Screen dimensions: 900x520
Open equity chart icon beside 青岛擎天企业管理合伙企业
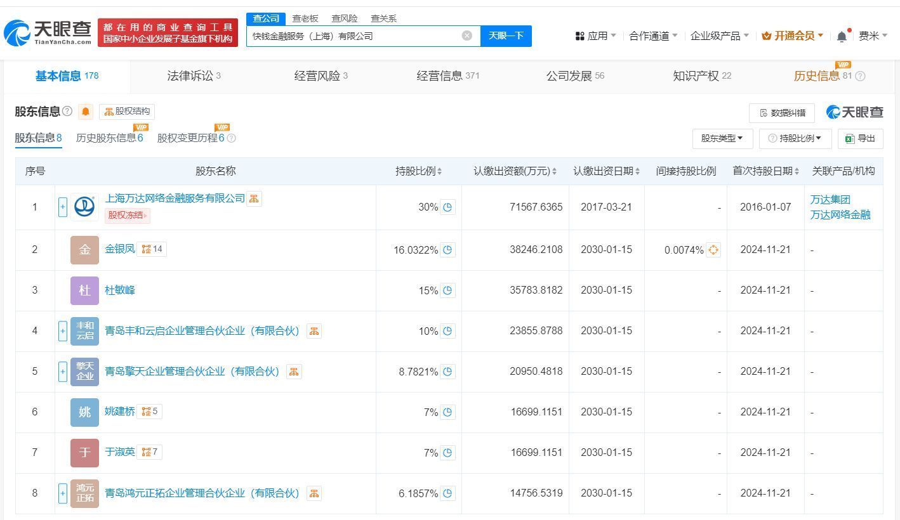pos(294,372)
